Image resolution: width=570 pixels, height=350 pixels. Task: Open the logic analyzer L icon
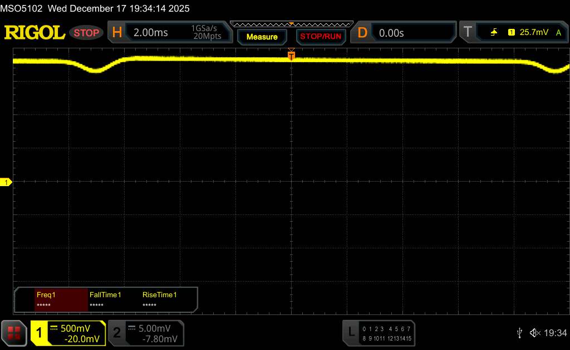(351, 332)
